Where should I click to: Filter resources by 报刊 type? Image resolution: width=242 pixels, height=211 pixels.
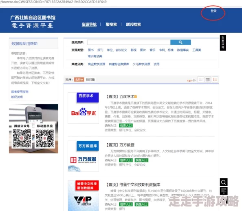(100, 50)
